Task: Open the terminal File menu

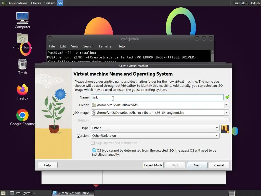Action: (x=52, y=46)
